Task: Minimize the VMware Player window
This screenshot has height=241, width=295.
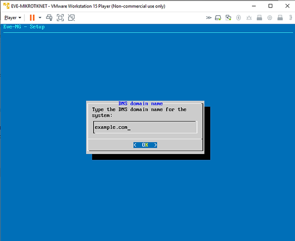Action: pyautogui.click(x=254, y=6)
